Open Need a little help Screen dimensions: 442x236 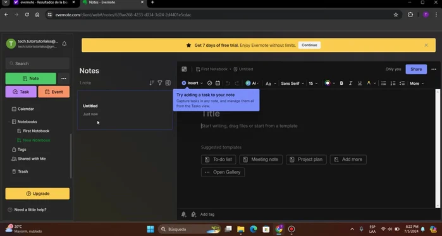tap(27, 210)
